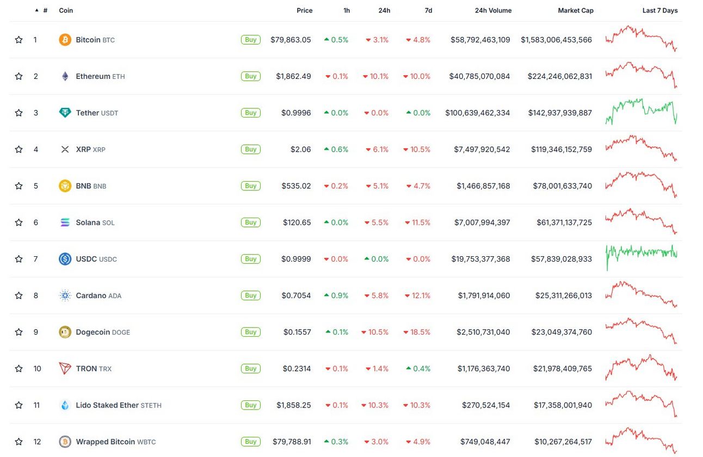Click Buy for Lido Staked Ether
This screenshot has width=703, height=457.
click(251, 405)
